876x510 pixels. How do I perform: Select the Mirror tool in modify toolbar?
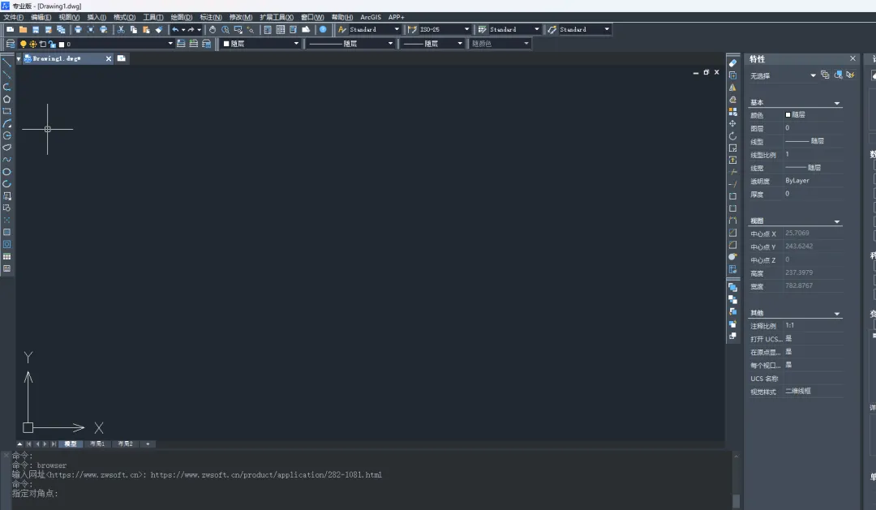[x=732, y=87]
